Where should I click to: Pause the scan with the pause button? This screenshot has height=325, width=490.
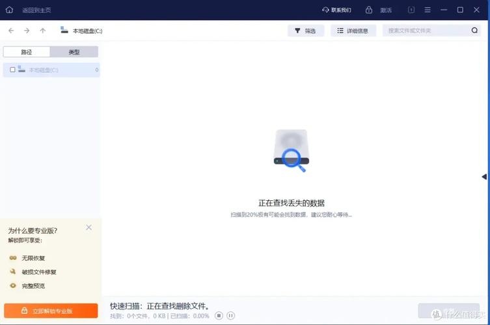point(230,316)
